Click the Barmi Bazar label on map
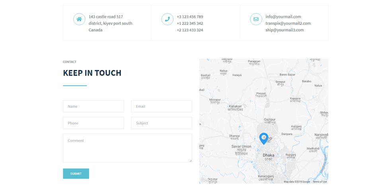The width and height of the screenshot is (390, 187). pyautogui.click(x=287, y=74)
